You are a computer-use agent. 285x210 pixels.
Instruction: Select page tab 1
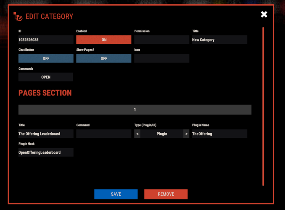coord(135,110)
